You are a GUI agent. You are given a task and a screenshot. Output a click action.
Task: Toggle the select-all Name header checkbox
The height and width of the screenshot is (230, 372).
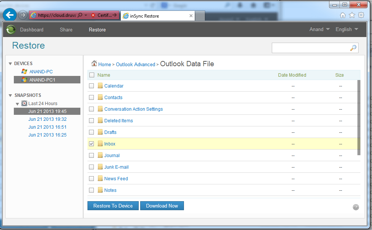tap(92, 75)
